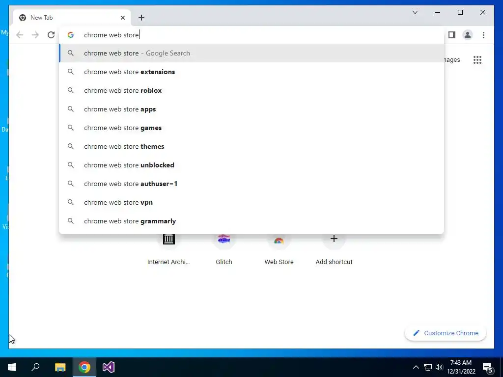Click the Chrome taskbar icon
This screenshot has width=503, height=377.
(x=84, y=367)
